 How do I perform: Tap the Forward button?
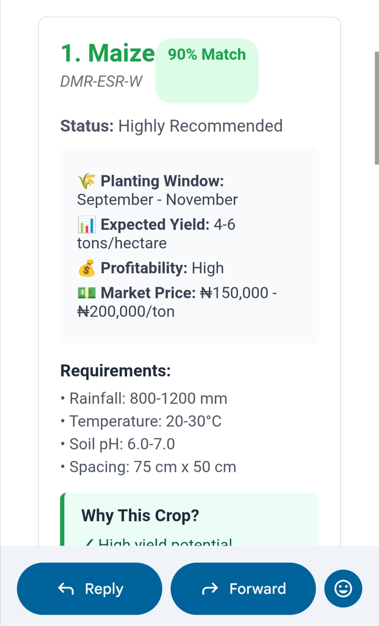click(x=243, y=589)
